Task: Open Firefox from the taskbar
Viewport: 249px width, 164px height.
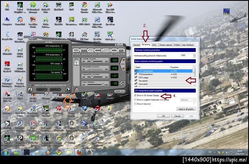Action: (80, 152)
